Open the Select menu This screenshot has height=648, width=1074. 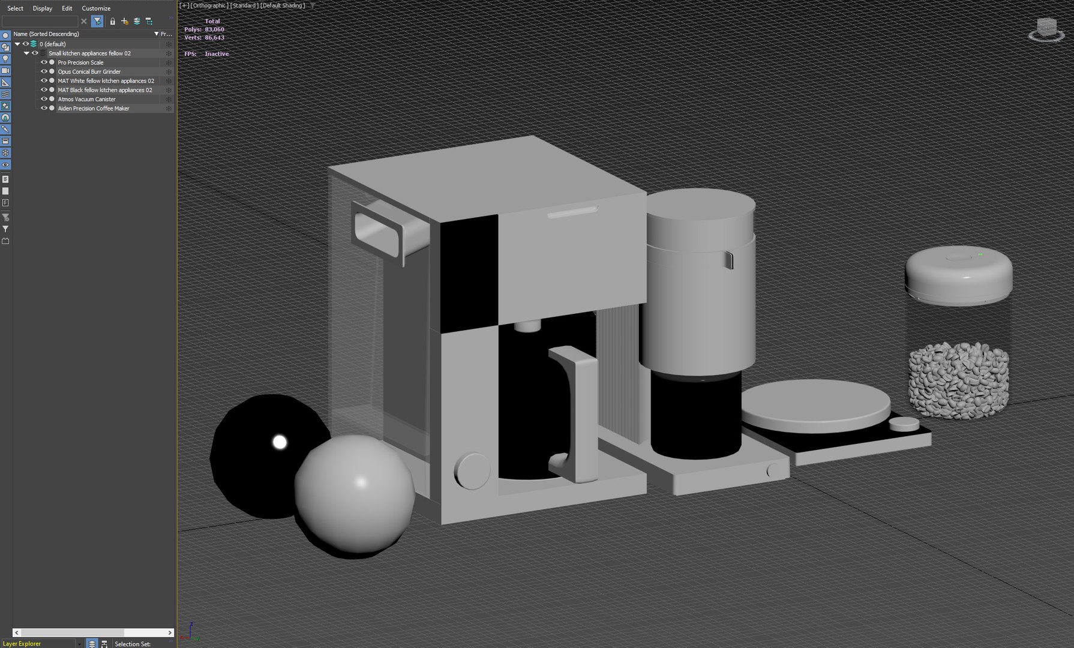pos(15,8)
